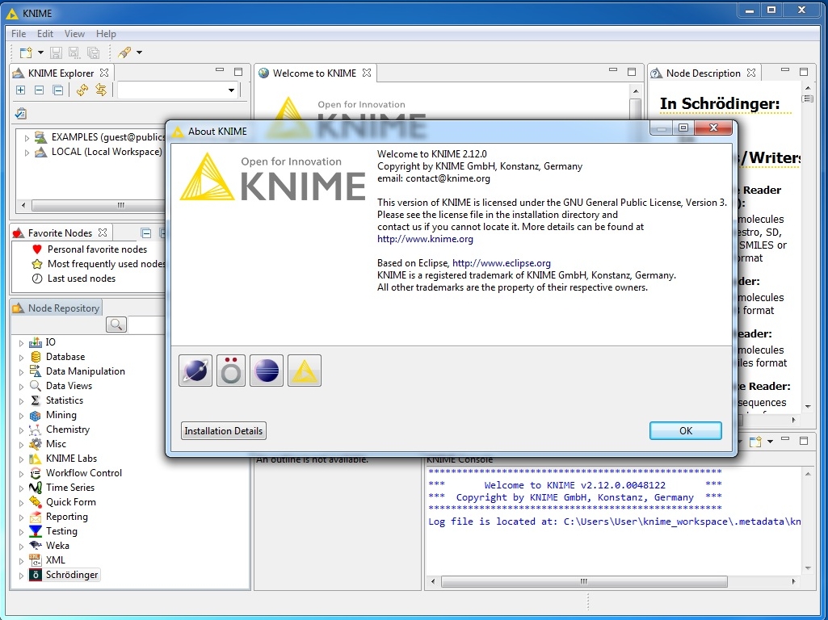The height and width of the screenshot is (620, 828).
Task: Click the Synchronize icon in KNIME Explorer
Action: point(101,90)
